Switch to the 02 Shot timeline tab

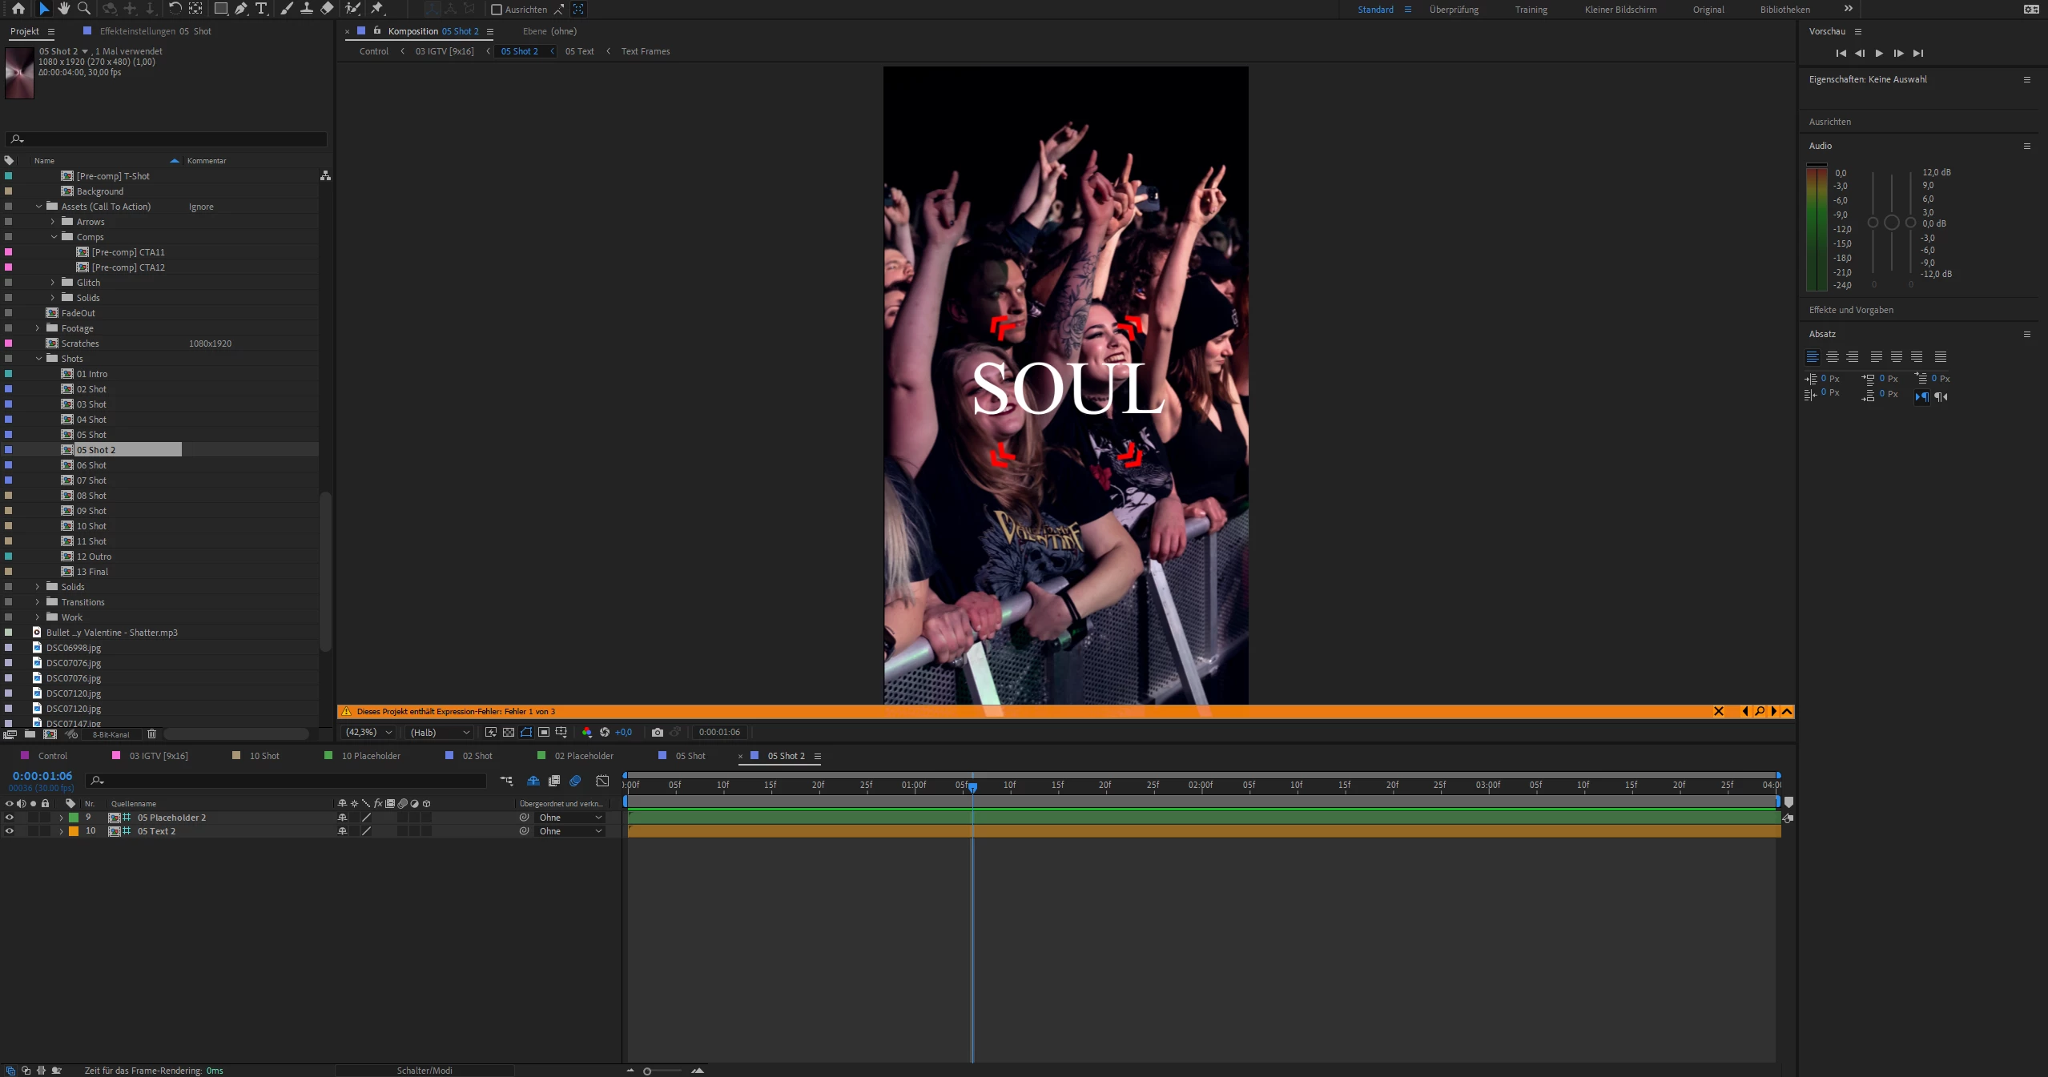477,756
